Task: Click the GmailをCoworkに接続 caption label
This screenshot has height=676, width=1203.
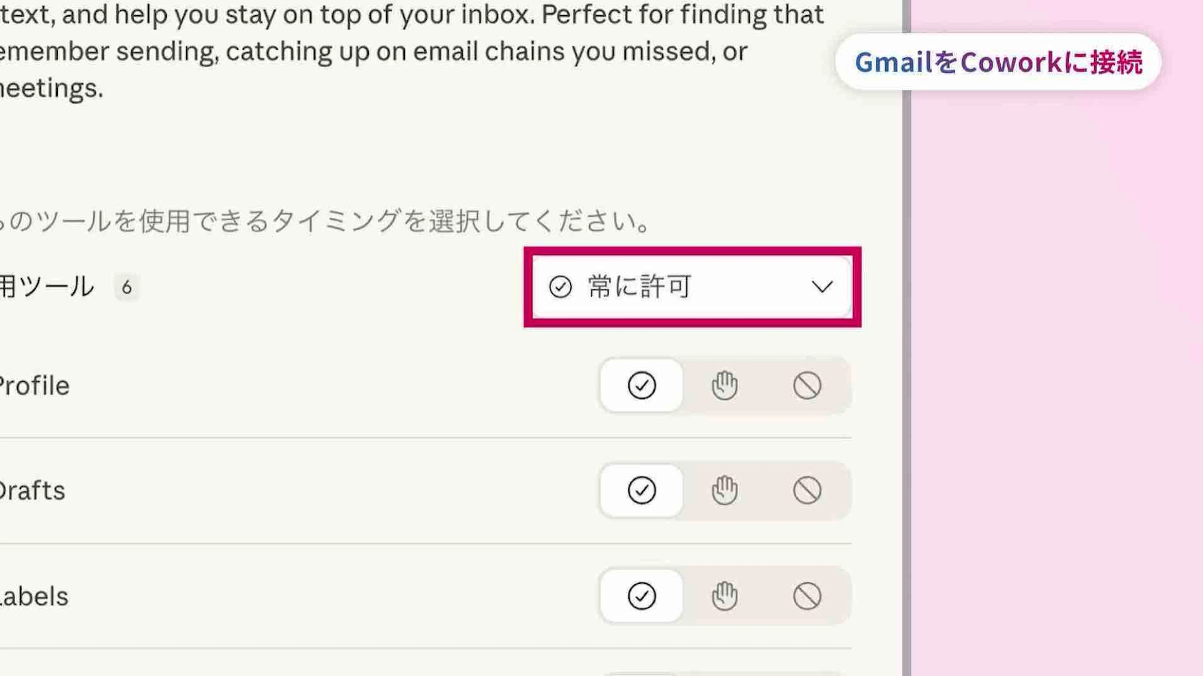Action: tap(998, 62)
